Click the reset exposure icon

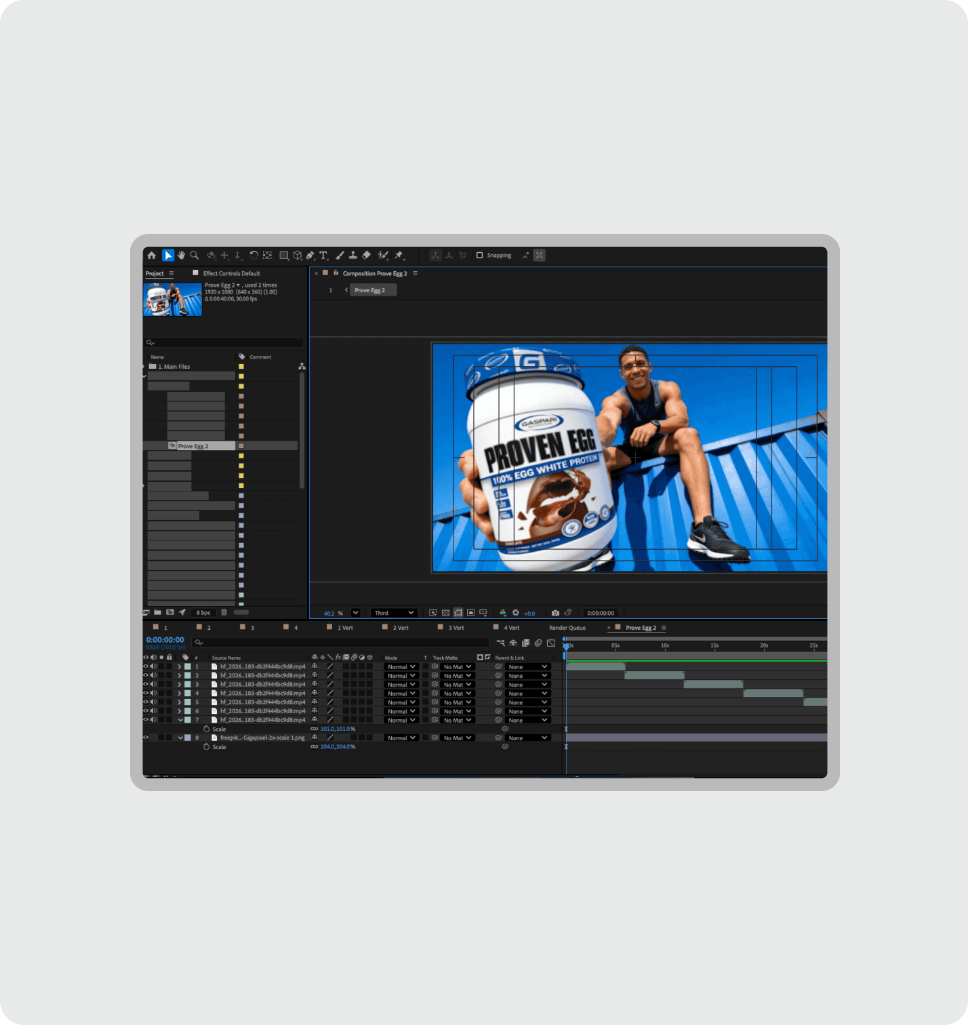516,613
